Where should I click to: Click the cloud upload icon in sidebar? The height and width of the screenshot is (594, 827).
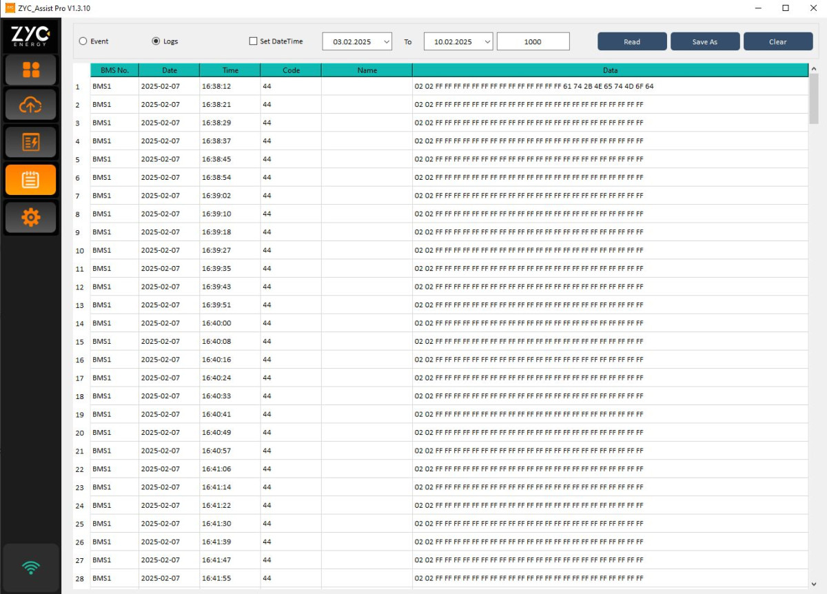[x=30, y=105]
